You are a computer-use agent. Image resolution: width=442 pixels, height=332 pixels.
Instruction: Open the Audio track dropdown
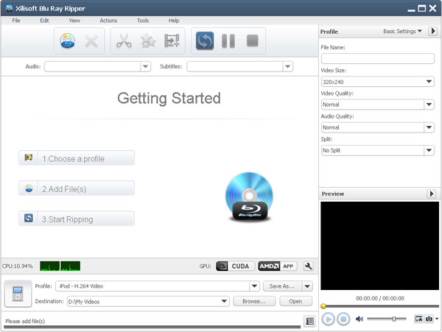click(x=145, y=67)
